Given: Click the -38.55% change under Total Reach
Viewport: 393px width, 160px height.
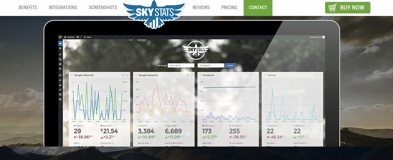Looking at the screenshot, I should coord(238,137).
